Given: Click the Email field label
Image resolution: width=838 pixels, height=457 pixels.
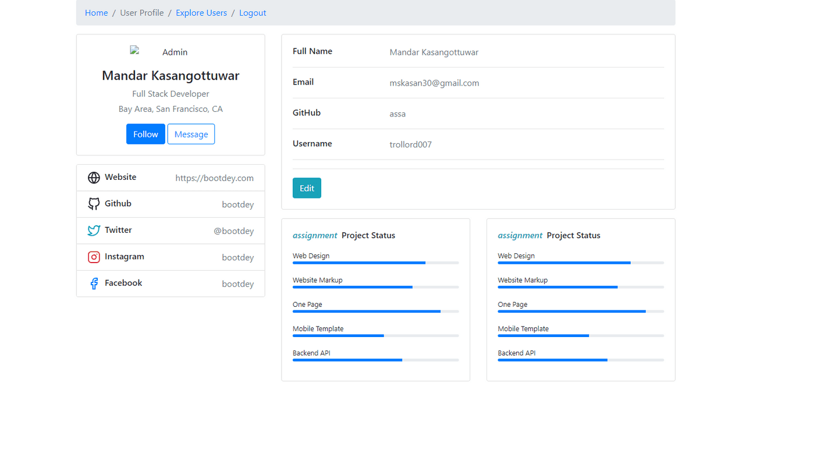Looking at the screenshot, I should click(x=303, y=82).
